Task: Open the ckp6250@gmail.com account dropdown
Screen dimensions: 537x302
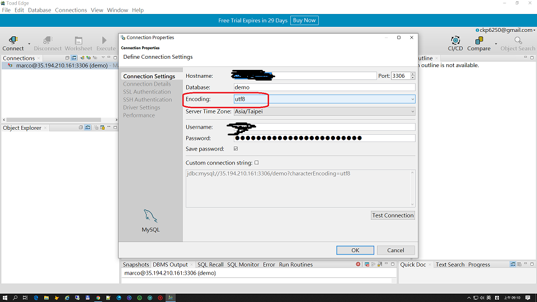Action: (x=506, y=30)
